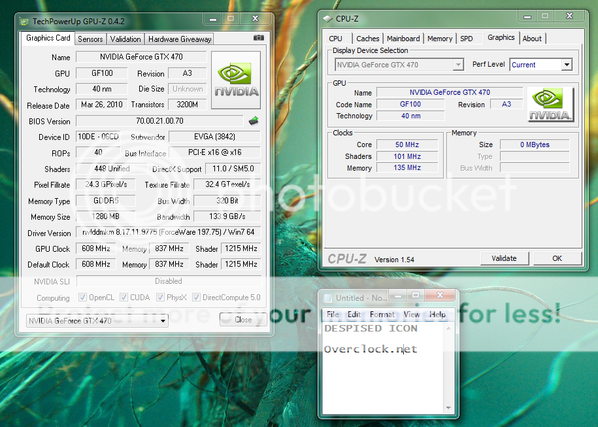Click the Notepad scrollbar up arrow

(x=448, y=328)
